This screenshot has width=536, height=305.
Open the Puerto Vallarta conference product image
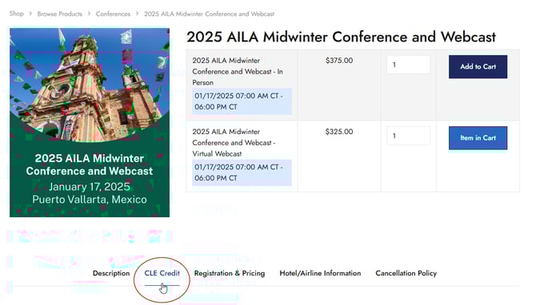click(90, 122)
